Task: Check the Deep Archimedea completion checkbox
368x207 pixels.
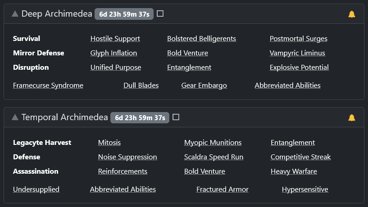Action: (160, 13)
